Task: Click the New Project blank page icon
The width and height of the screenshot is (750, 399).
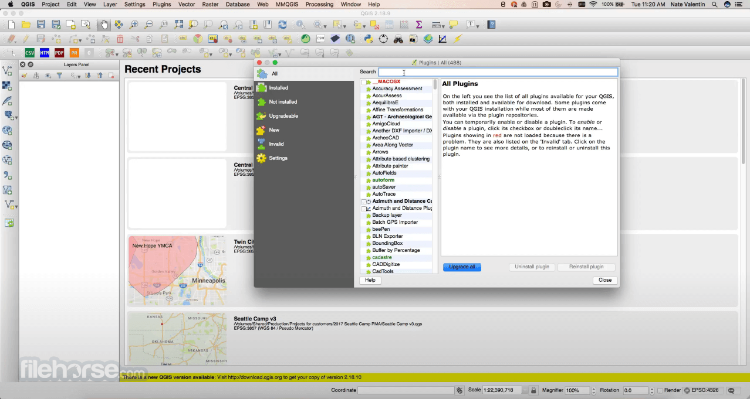Action: click(x=11, y=25)
